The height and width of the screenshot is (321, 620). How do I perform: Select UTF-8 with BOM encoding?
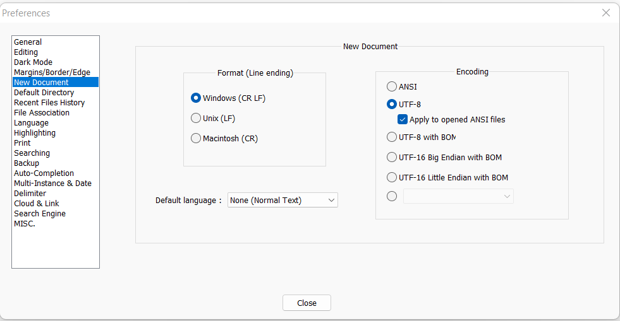coord(392,137)
